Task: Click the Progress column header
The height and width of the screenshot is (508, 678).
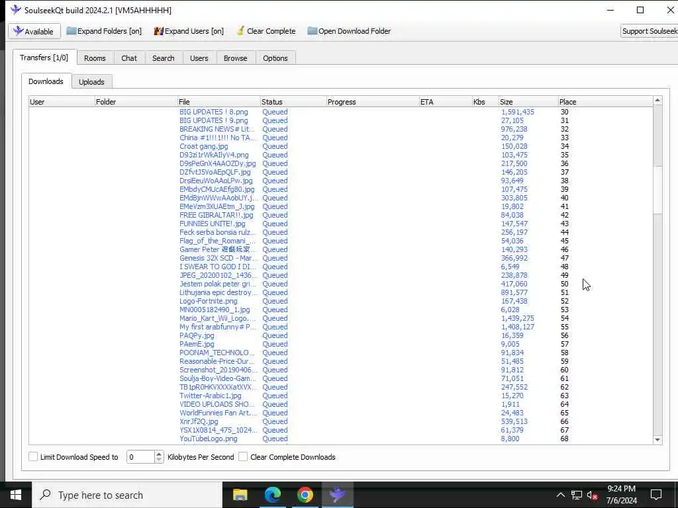Action: pyautogui.click(x=373, y=102)
